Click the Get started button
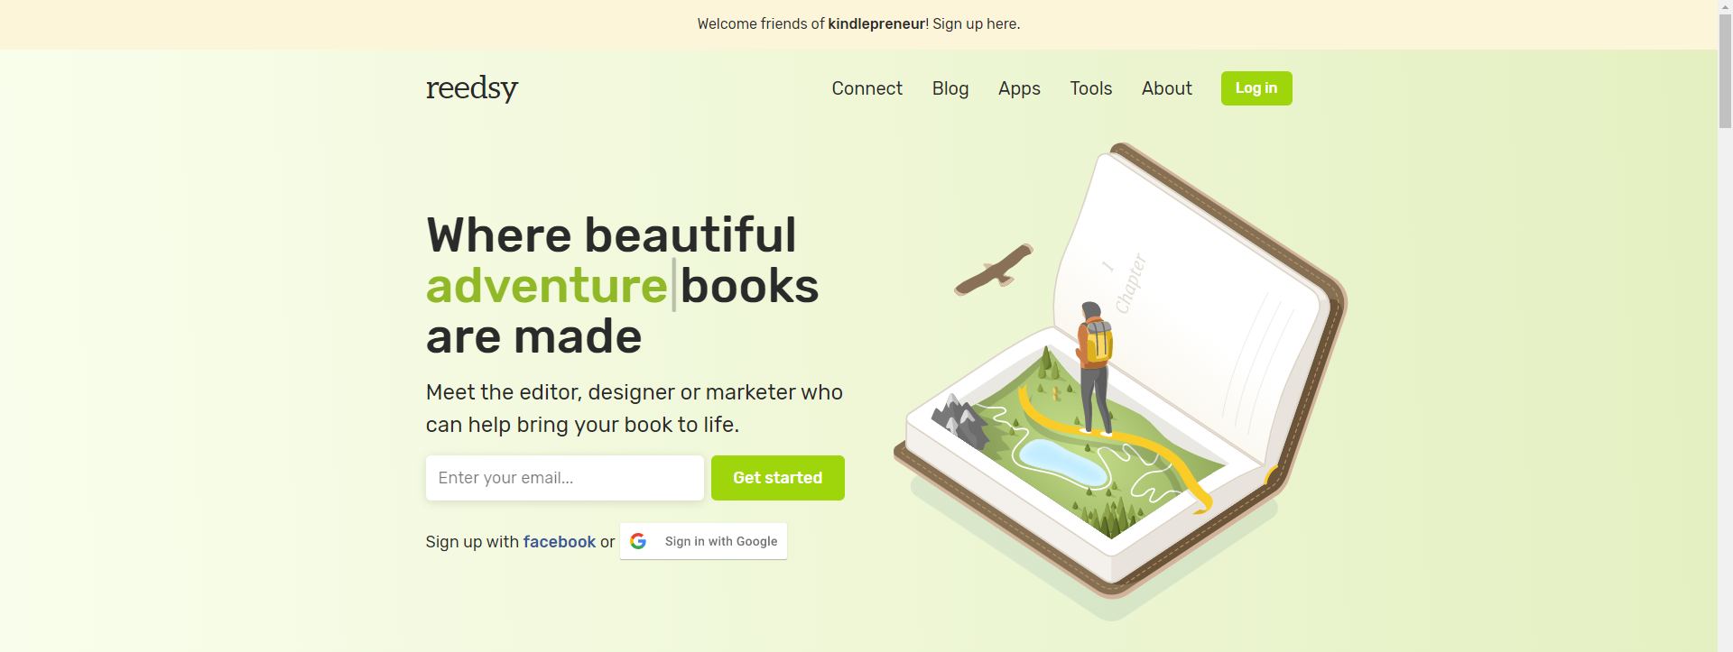Screen dimensions: 1733x652 [x=778, y=478]
